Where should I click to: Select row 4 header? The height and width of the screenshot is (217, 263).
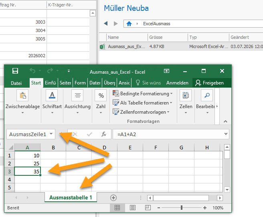click(x=9, y=179)
